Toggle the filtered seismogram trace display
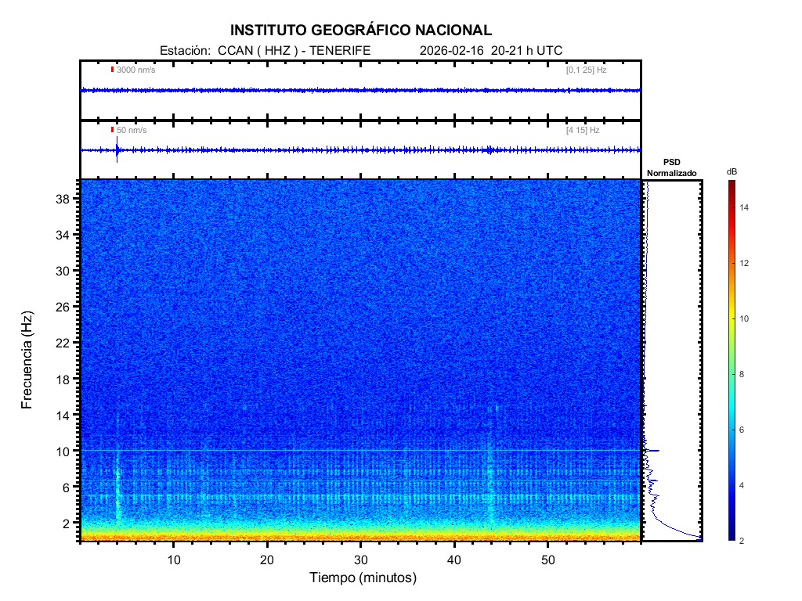 click(x=360, y=149)
